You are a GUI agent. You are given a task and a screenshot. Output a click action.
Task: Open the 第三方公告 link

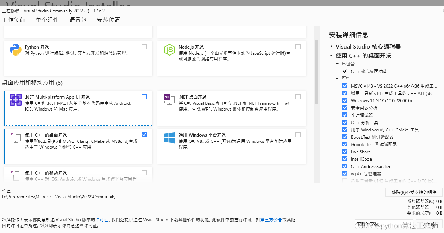[271, 220]
